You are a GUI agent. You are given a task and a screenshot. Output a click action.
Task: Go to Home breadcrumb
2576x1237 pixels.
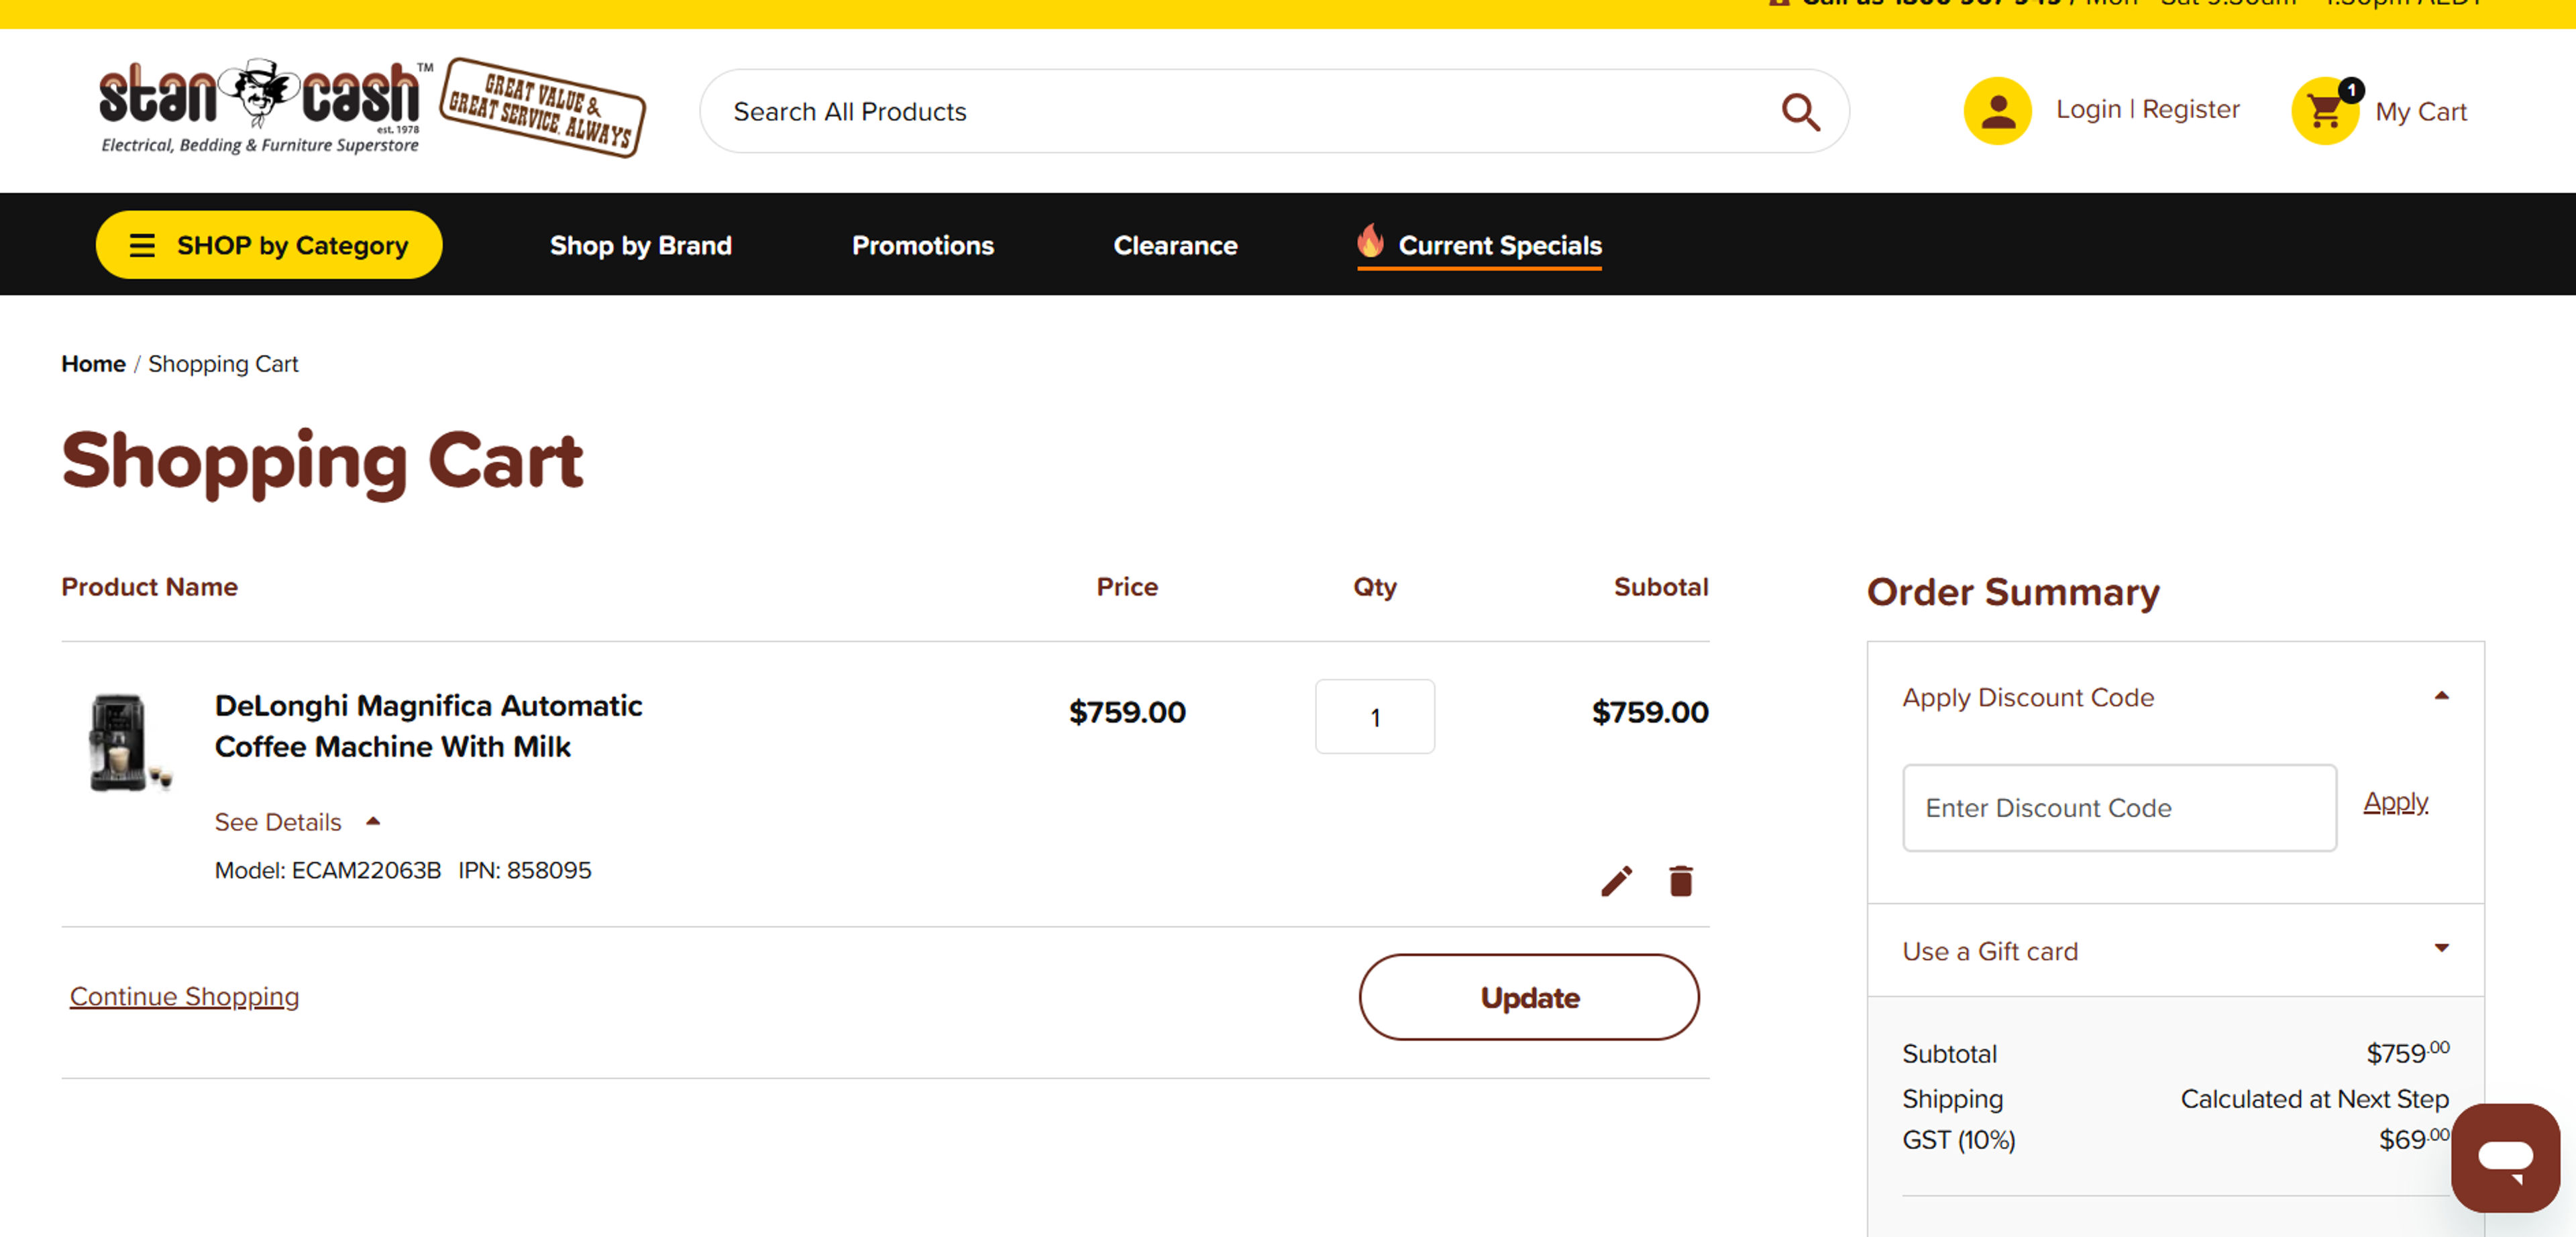coord(93,364)
